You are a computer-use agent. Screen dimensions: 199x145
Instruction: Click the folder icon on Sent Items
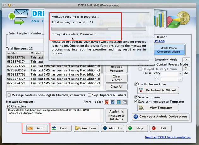78,128
